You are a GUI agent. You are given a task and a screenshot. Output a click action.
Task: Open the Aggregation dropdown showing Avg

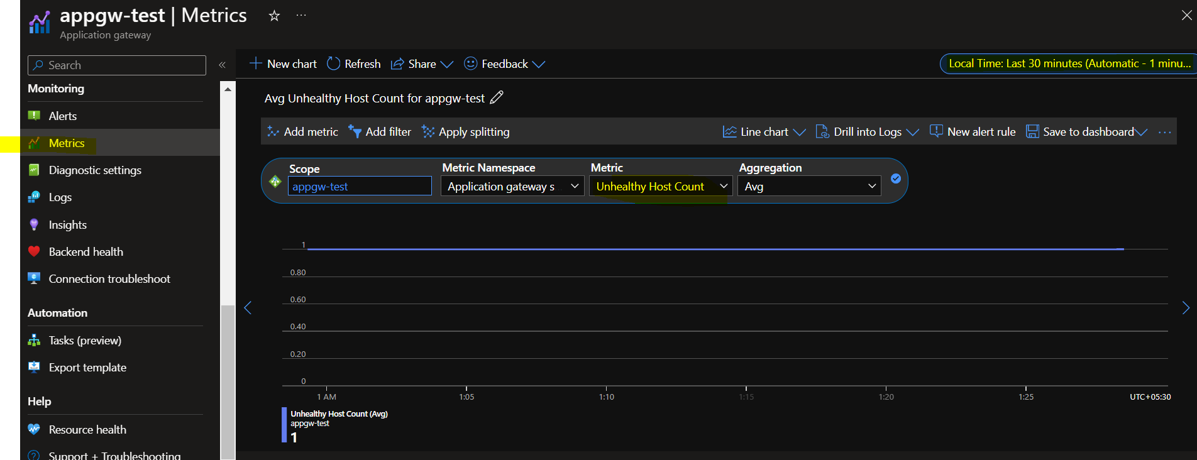[809, 186]
